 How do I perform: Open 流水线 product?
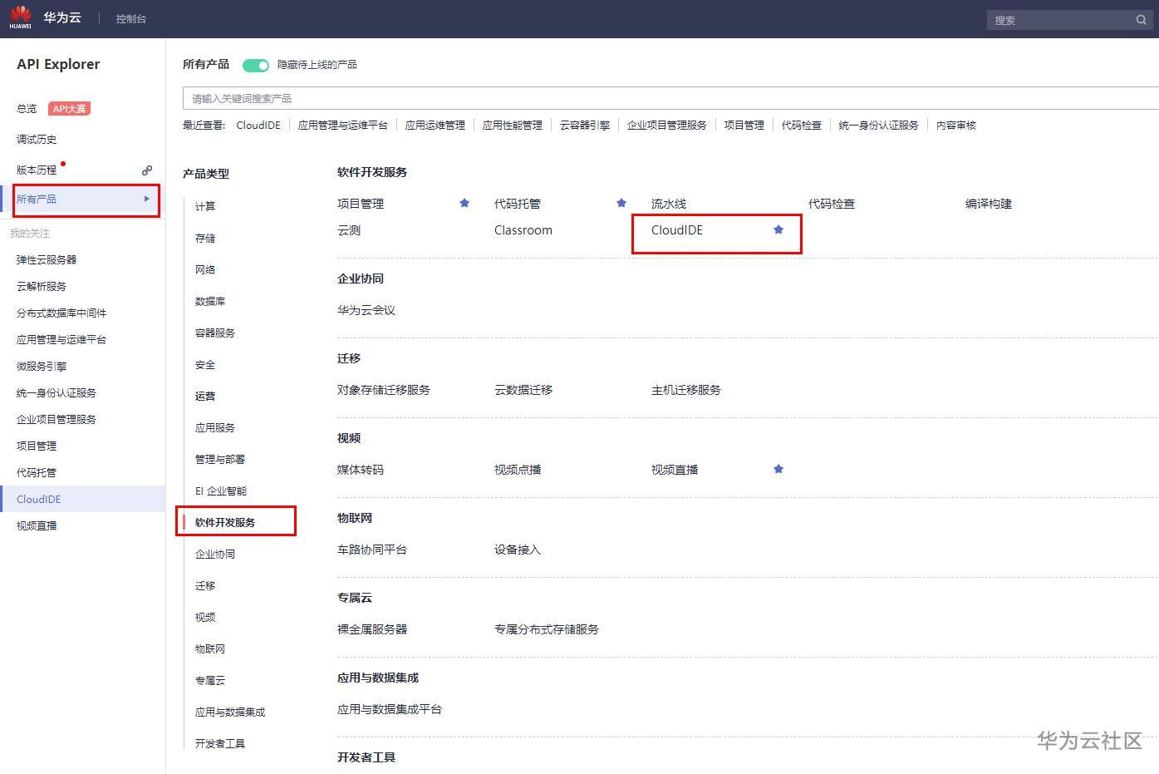[669, 204]
